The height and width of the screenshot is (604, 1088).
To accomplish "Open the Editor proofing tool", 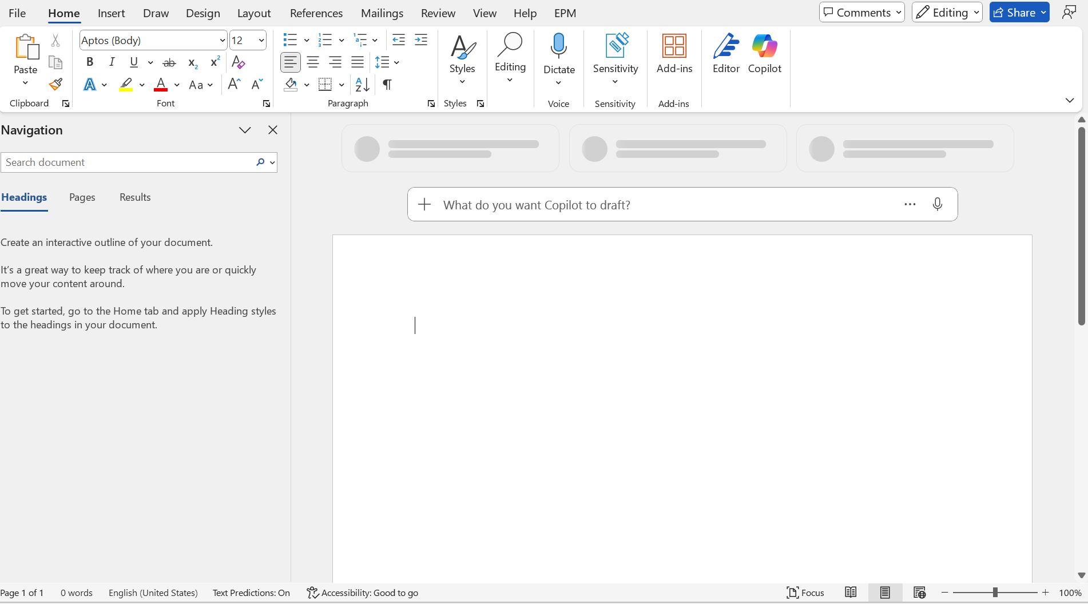I will [726, 53].
